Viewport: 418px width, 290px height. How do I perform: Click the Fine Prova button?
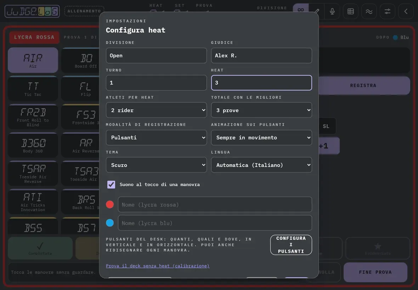click(375, 272)
